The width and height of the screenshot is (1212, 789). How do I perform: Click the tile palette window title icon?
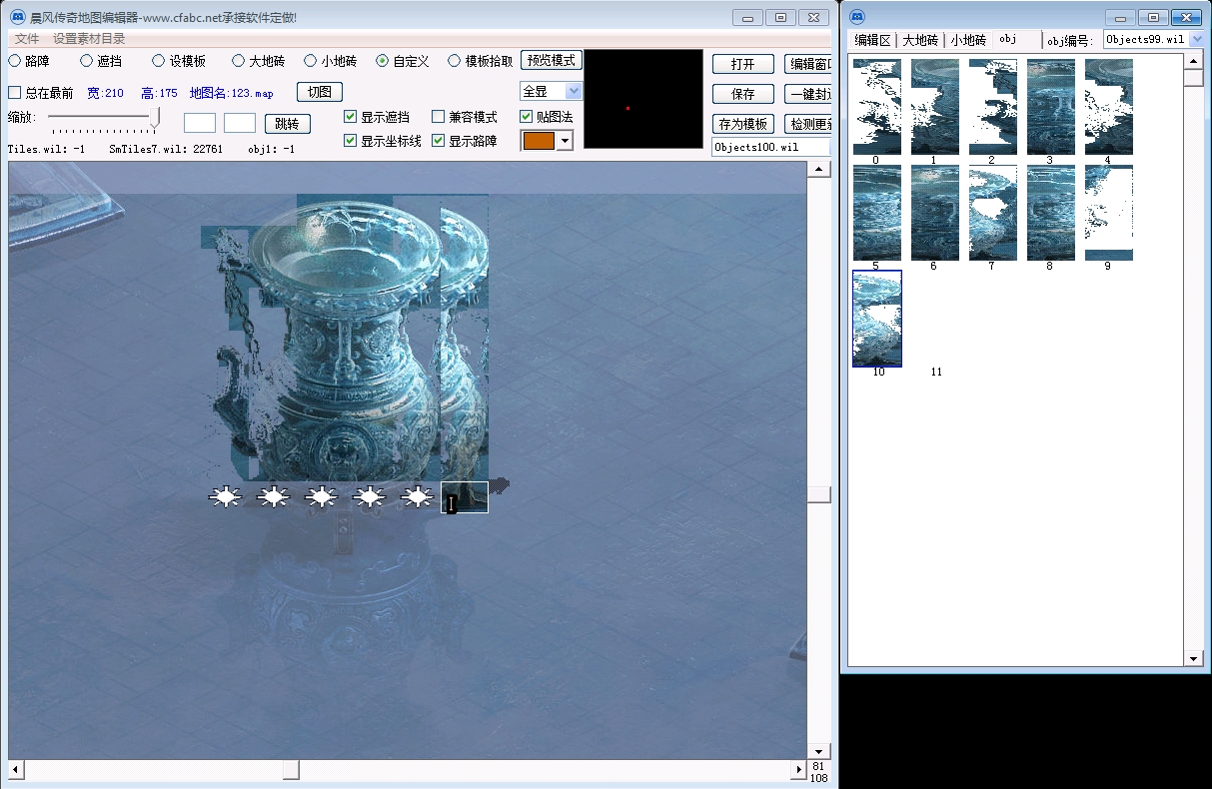(857, 17)
